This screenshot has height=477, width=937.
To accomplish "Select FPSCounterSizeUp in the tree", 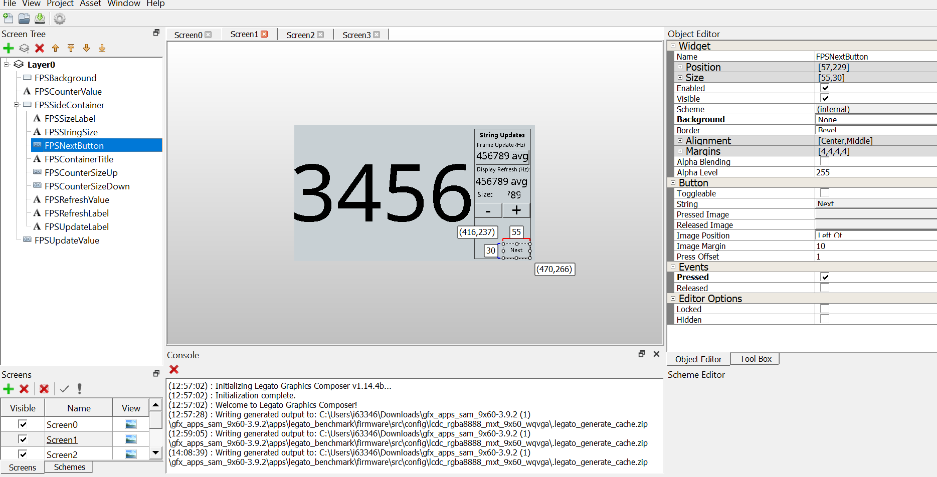I will pos(81,172).
